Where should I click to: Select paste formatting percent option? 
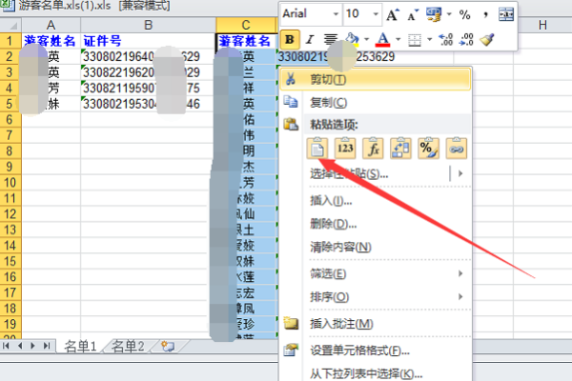click(428, 149)
